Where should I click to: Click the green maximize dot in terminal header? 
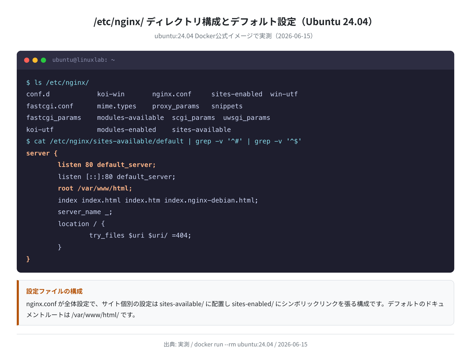tap(43, 60)
